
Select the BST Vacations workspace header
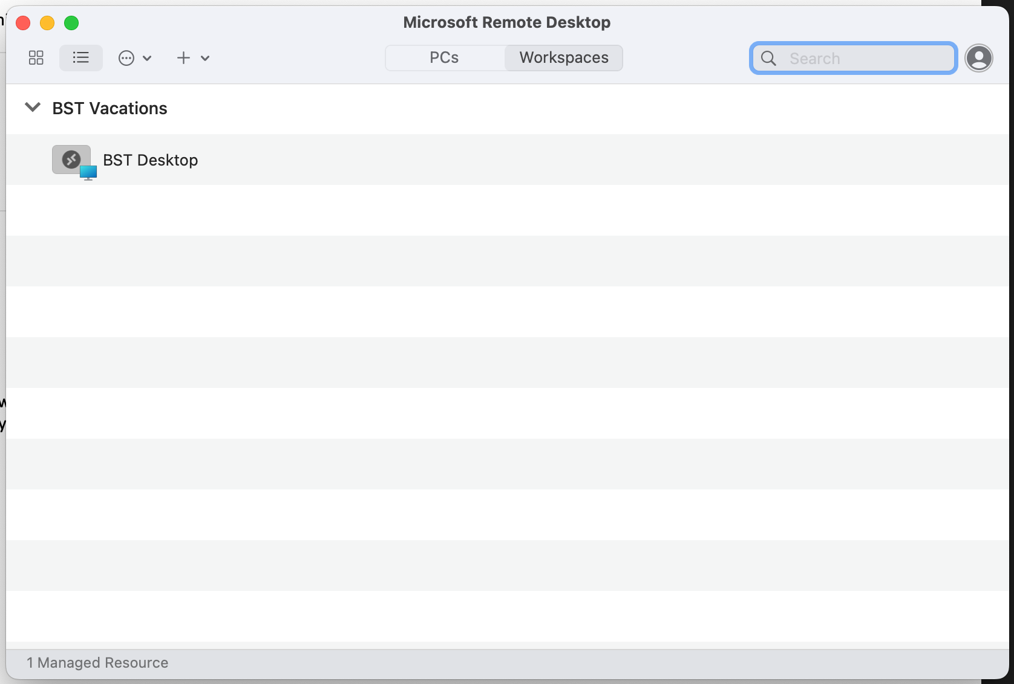coord(110,108)
